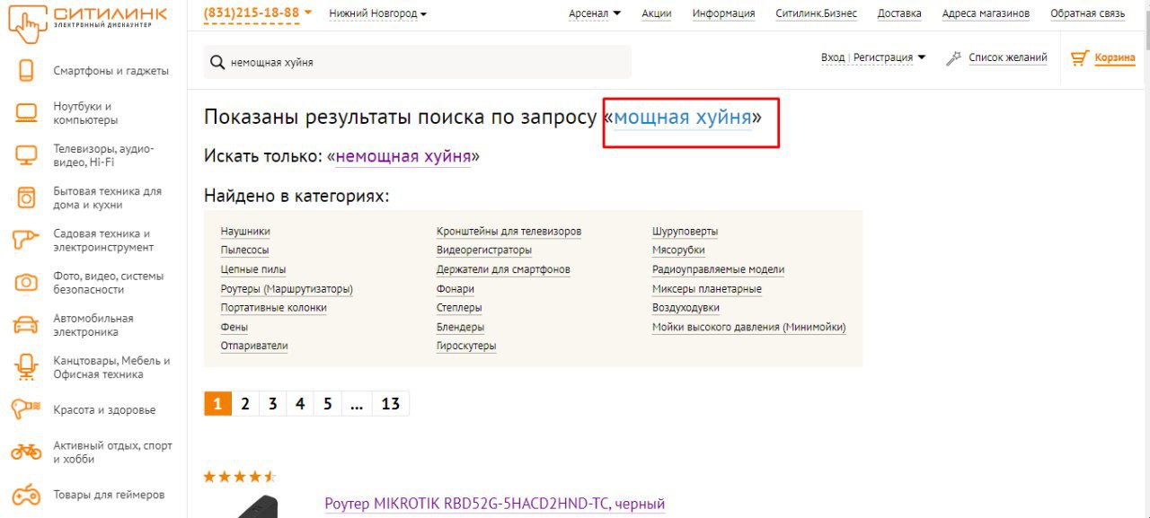Click the corrected query link мощная хуйня
Image resolution: width=1150 pixels, height=518 pixels.
coord(683,118)
